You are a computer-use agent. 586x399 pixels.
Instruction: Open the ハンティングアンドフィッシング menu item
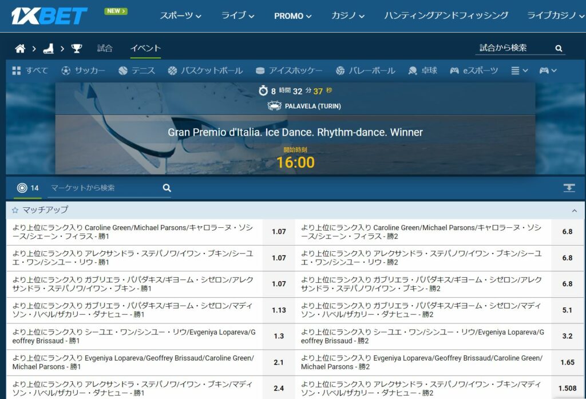tap(446, 16)
